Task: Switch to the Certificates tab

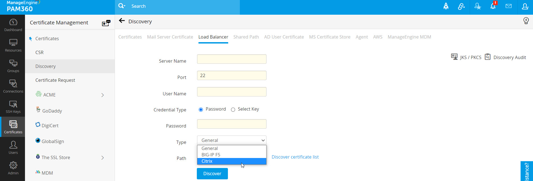Action: coord(130,37)
